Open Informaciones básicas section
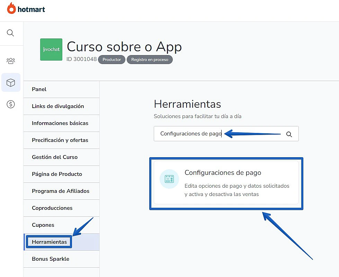The height and width of the screenshot is (277, 339). (x=60, y=123)
